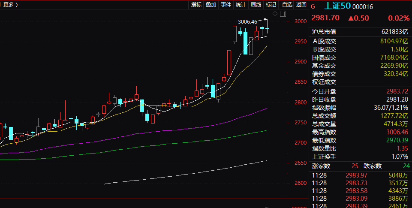This screenshot has width=412, height=208.
Task: Click the 3006.46 high price label
Action: pos(247,21)
